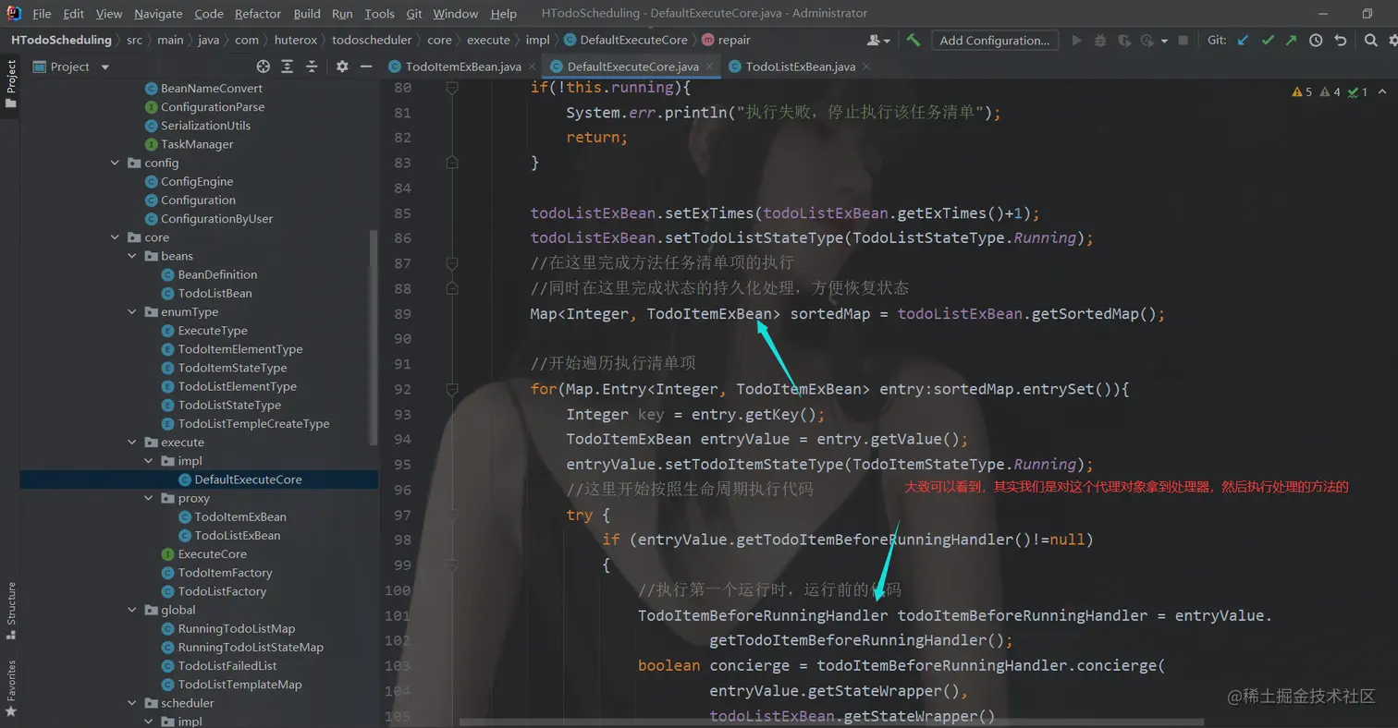Close the DefaultExecuteCore.java tab

coord(710,67)
